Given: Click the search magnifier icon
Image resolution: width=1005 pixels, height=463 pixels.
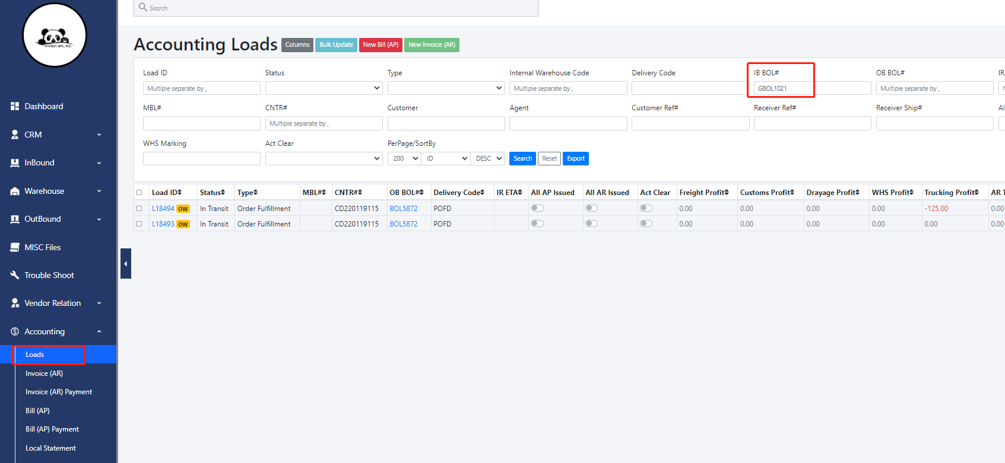Looking at the screenshot, I should click(x=142, y=7).
